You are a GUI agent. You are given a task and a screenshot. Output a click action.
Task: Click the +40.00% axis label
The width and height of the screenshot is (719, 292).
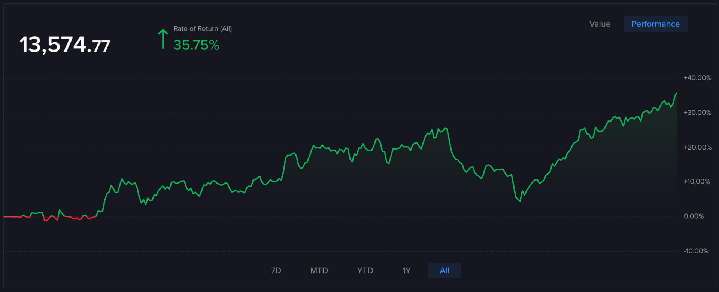(x=697, y=78)
